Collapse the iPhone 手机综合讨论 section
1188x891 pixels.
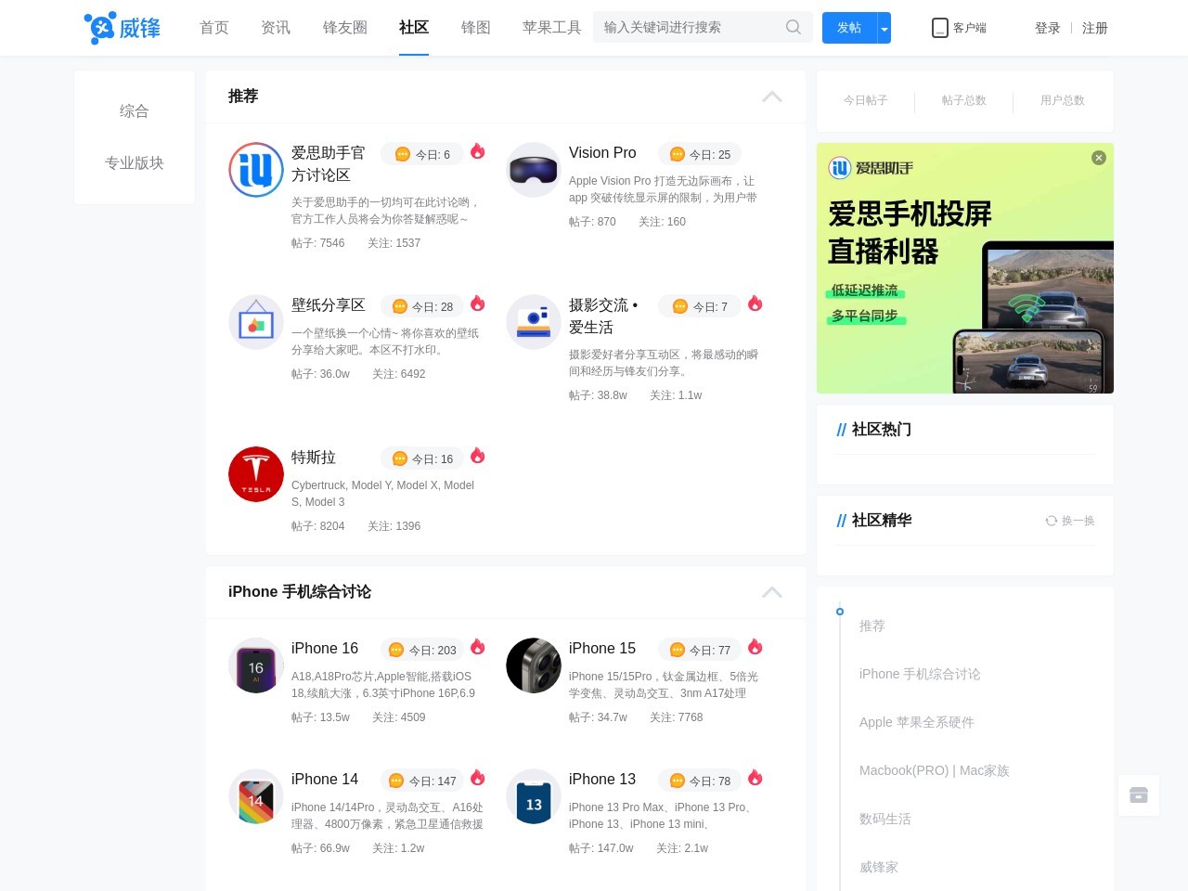click(x=771, y=591)
